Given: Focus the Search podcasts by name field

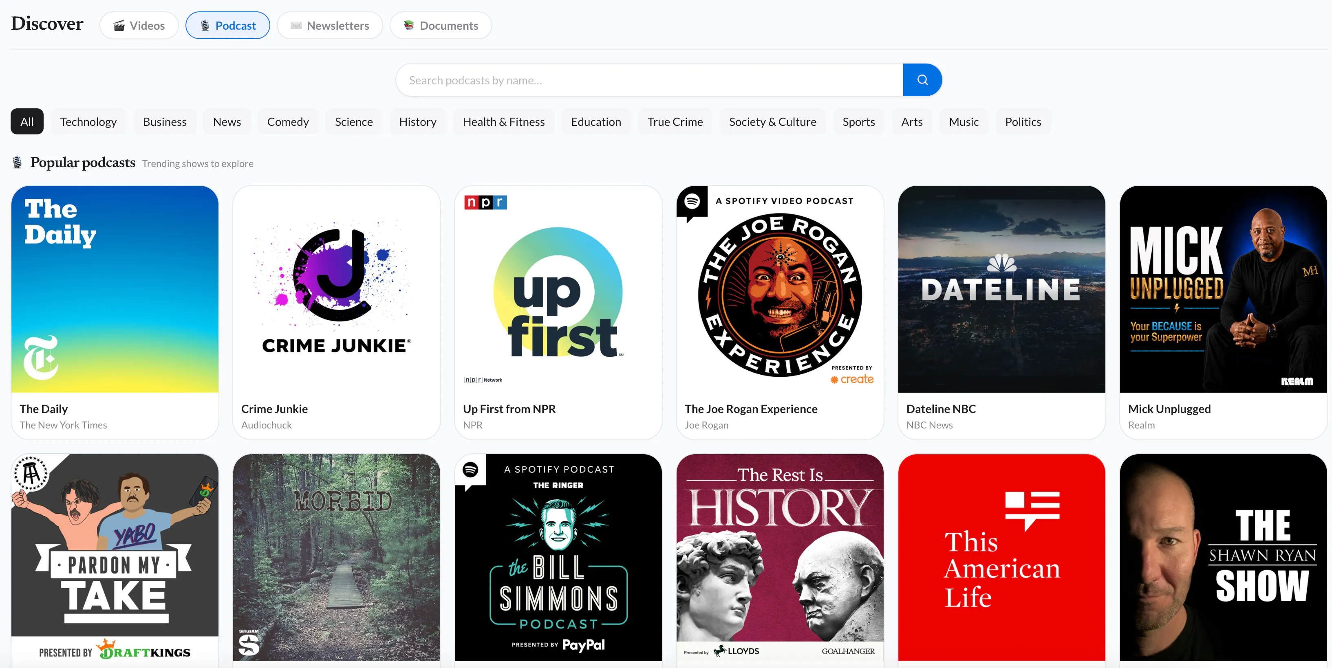Looking at the screenshot, I should (x=649, y=80).
